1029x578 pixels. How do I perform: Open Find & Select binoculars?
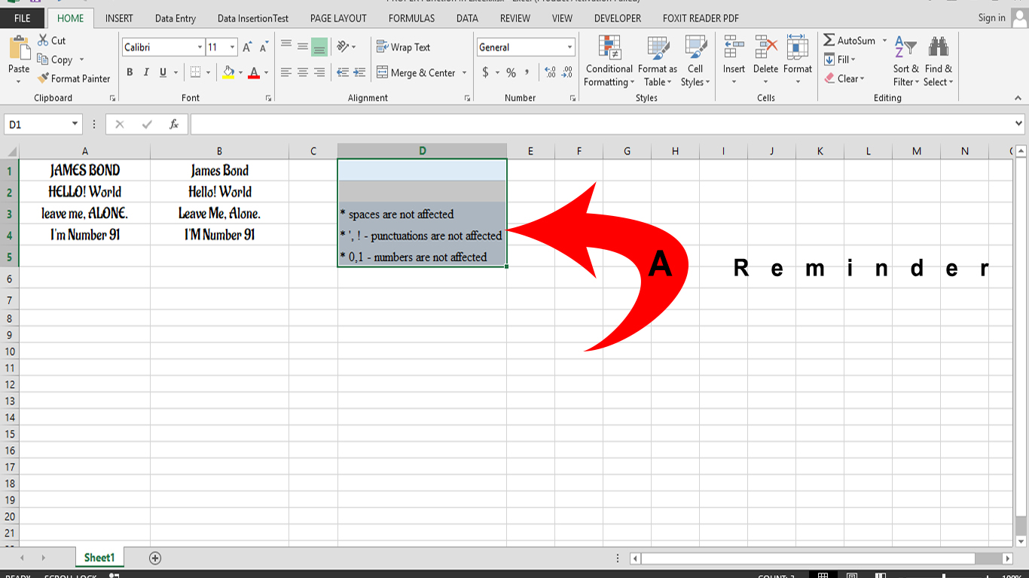(938, 62)
